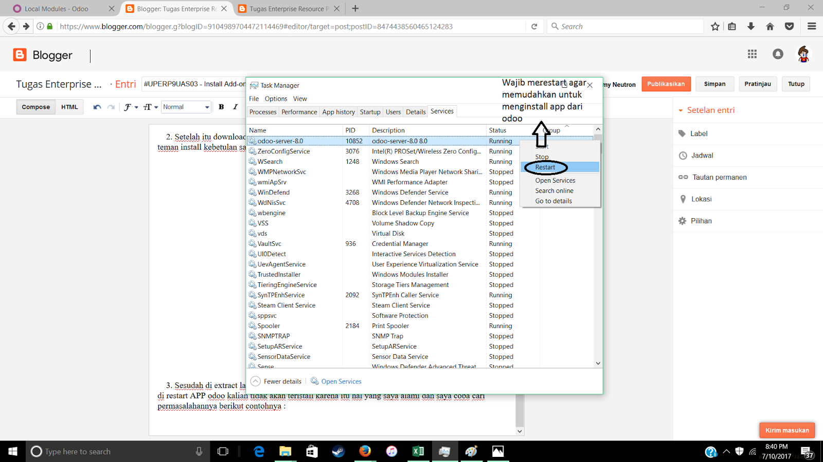Launch Microsoft Edge from taskbar
823x462 pixels.
tap(259, 451)
